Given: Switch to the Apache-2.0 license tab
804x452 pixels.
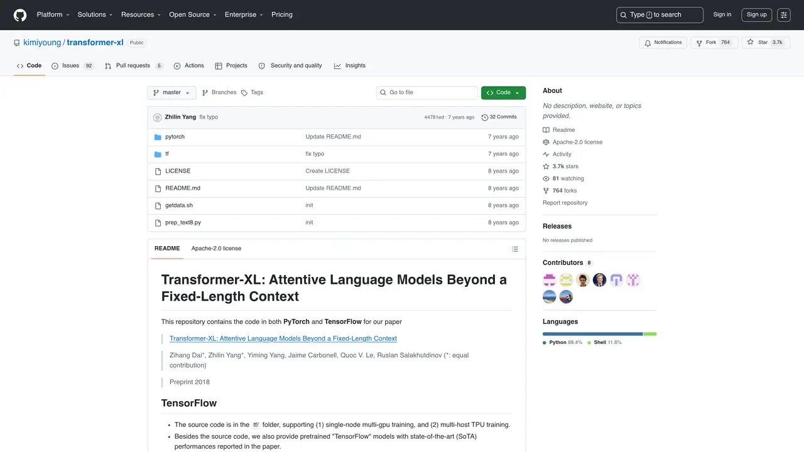Looking at the screenshot, I should 216,249.
